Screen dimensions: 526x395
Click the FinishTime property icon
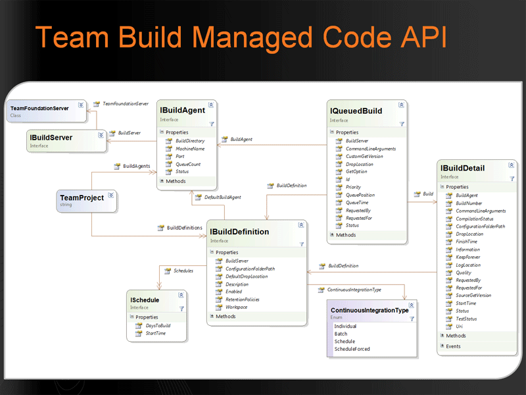pyautogui.click(x=449, y=242)
